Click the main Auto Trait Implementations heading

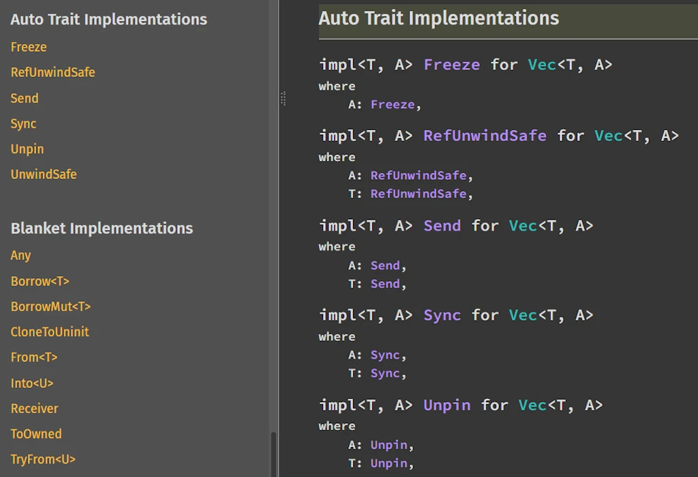tap(439, 18)
